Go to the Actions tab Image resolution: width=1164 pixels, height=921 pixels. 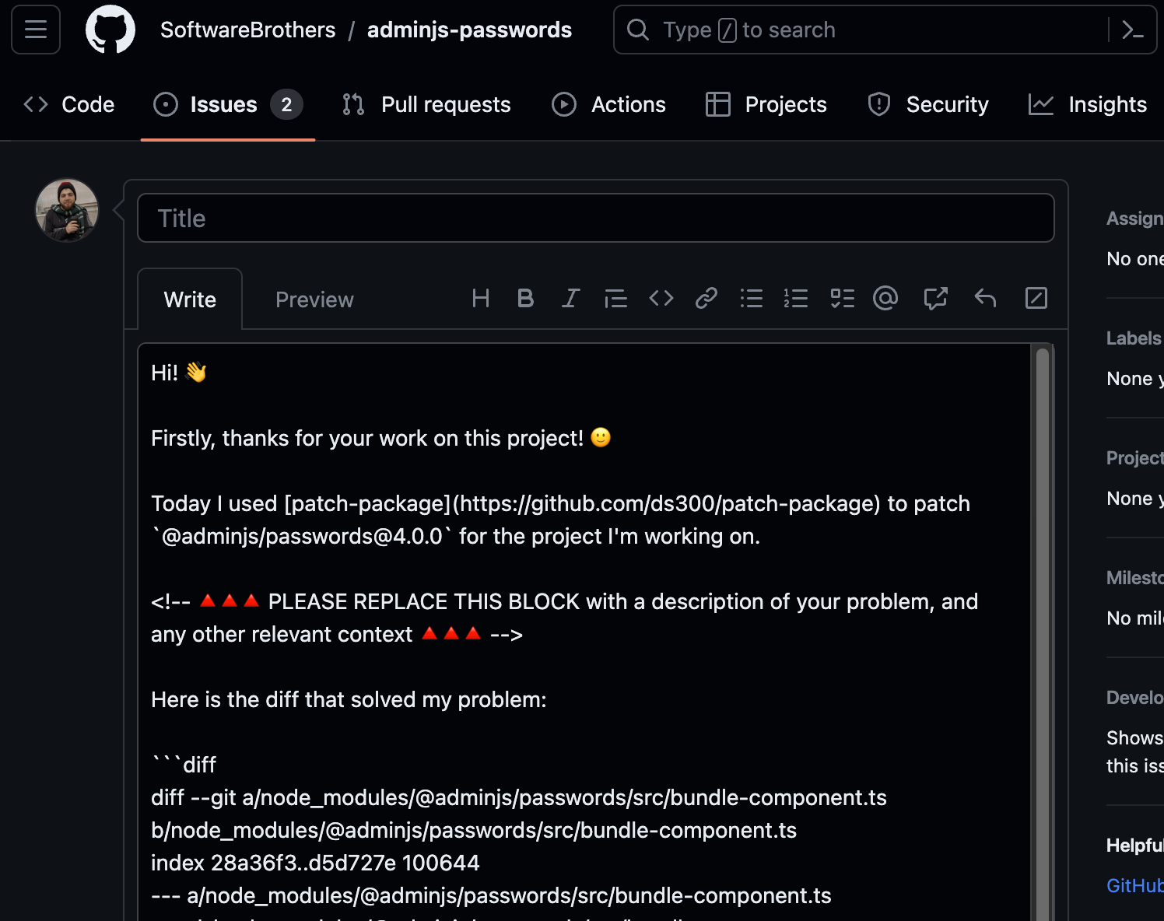pos(608,104)
